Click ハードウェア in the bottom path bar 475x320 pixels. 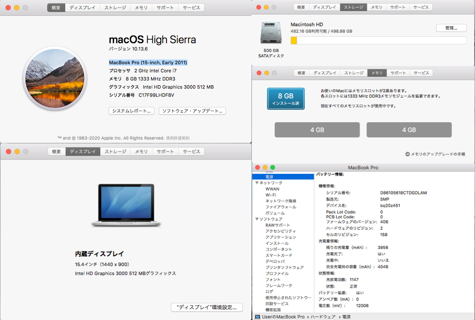(x=323, y=317)
